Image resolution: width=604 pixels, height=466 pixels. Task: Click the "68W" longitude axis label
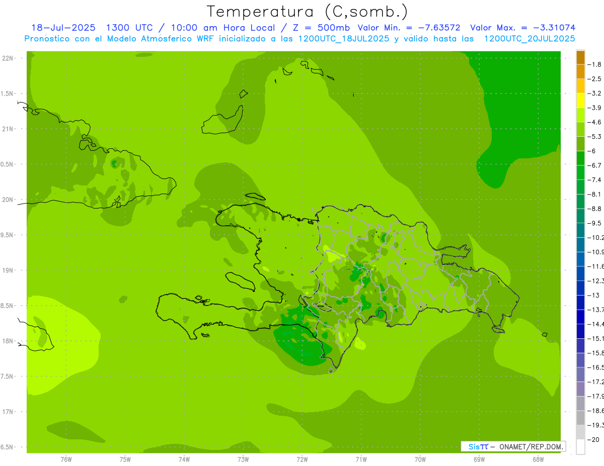coord(538,459)
